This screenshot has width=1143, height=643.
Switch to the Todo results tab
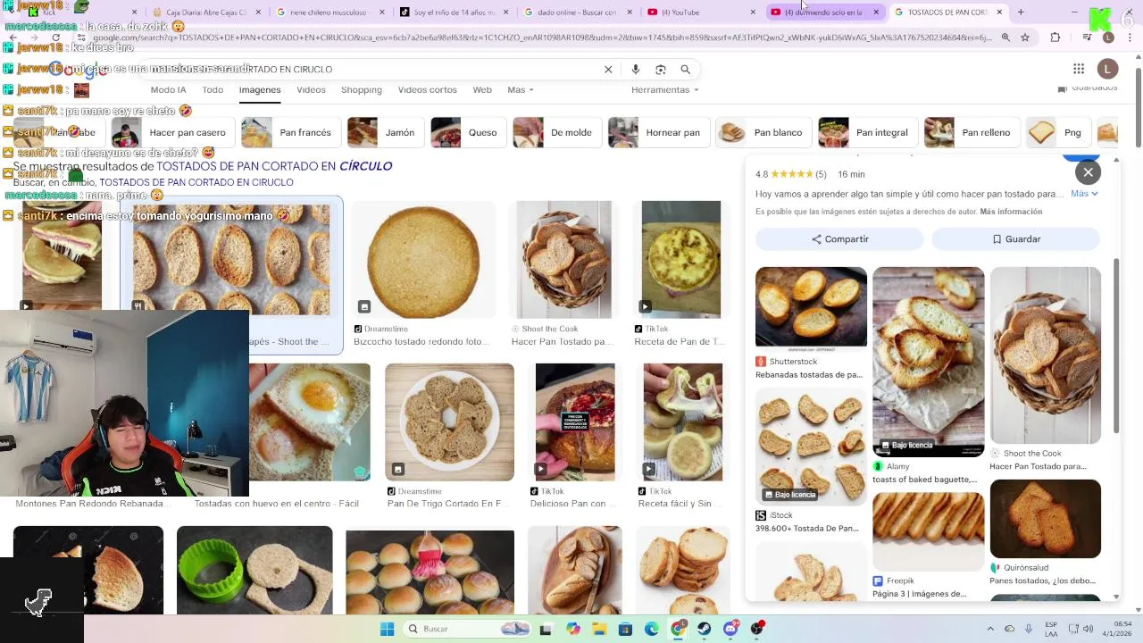click(x=213, y=90)
